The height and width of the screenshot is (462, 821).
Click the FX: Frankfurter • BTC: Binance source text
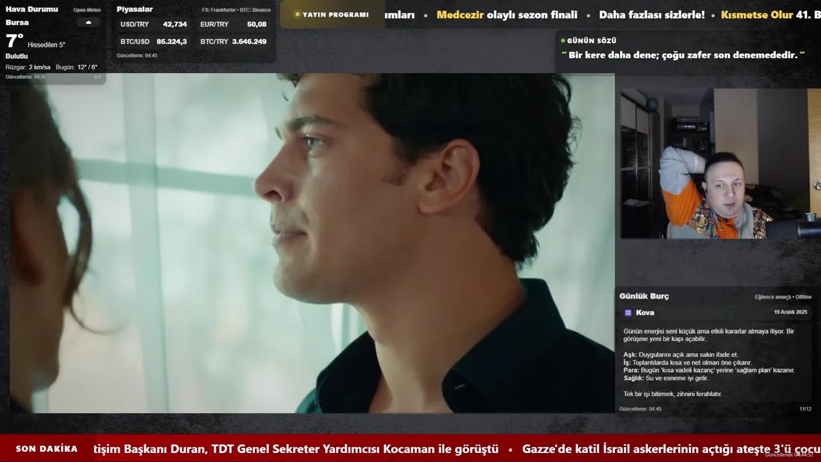pos(236,10)
